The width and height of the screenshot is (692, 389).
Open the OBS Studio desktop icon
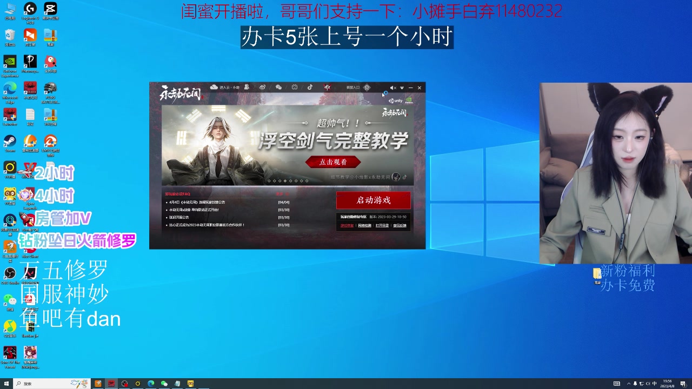[x=10, y=276]
